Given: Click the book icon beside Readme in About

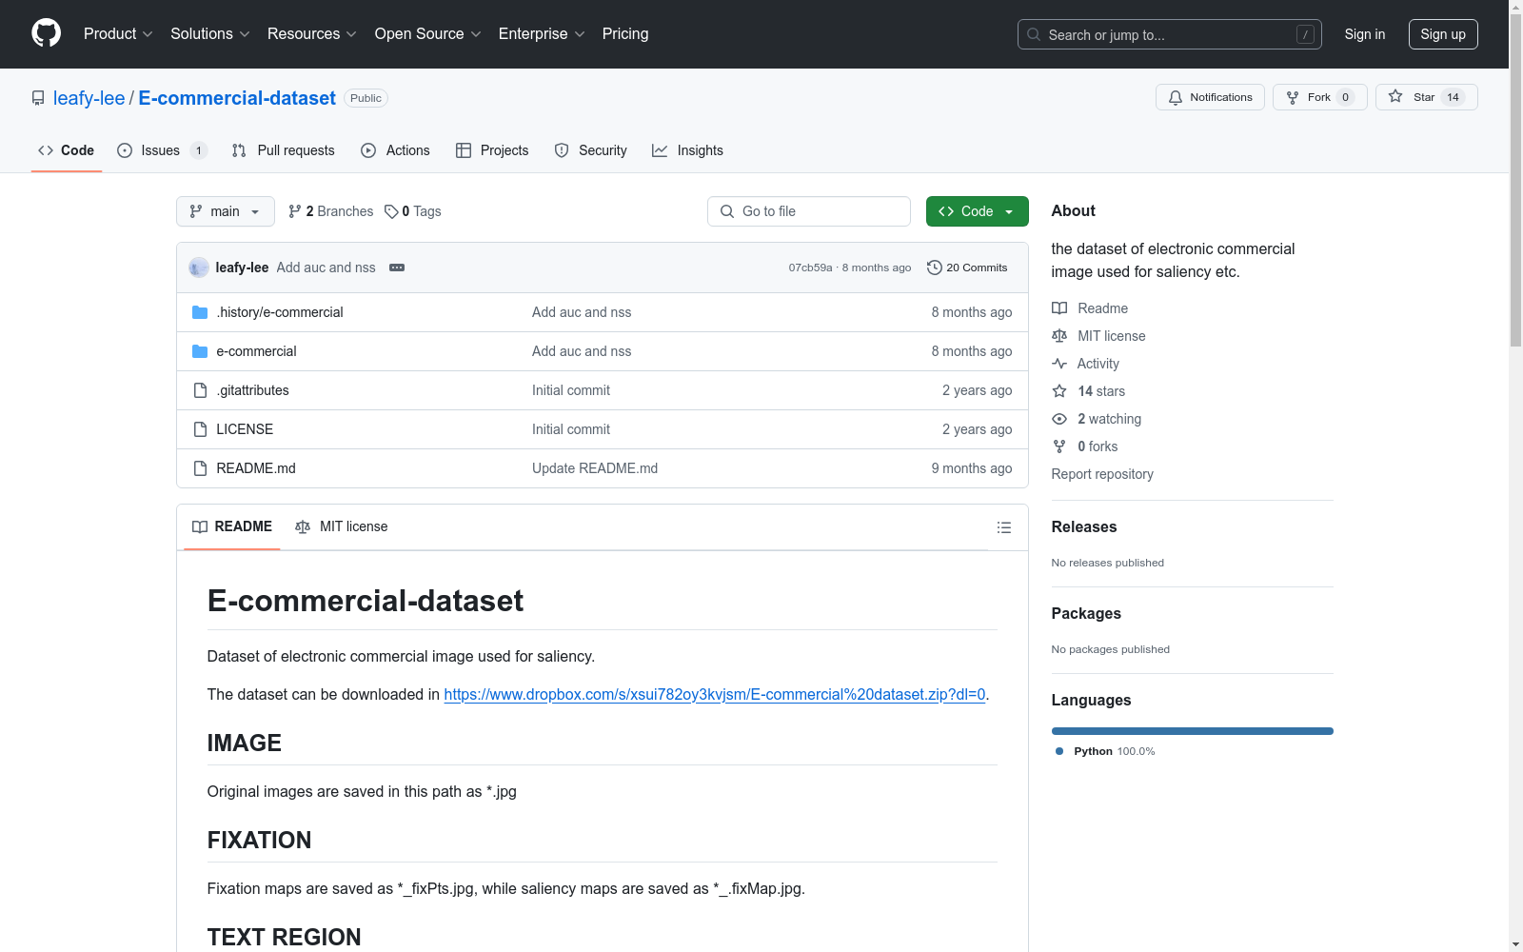Looking at the screenshot, I should pyautogui.click(x=1059, y=308).
